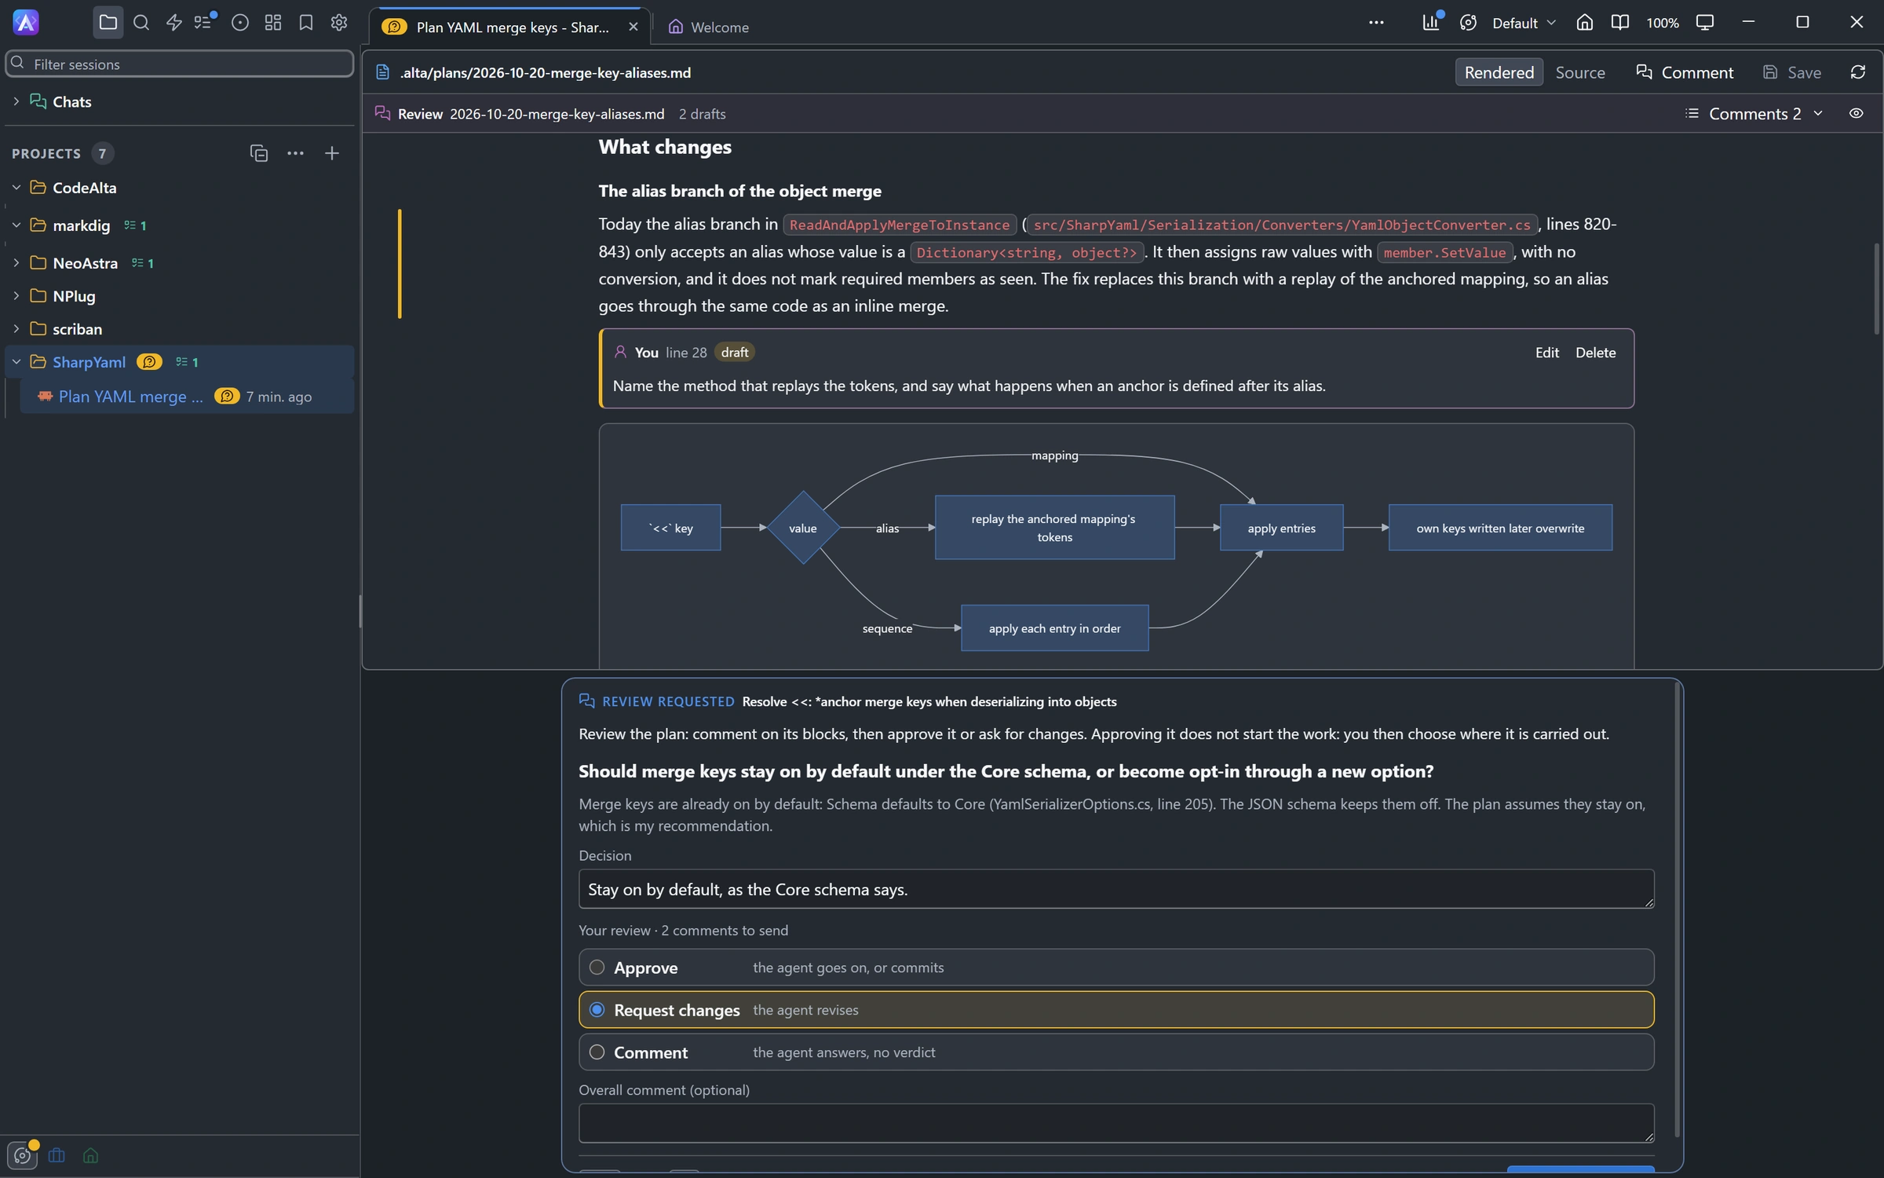Open the Default profile dropdown

(1523, 23)
